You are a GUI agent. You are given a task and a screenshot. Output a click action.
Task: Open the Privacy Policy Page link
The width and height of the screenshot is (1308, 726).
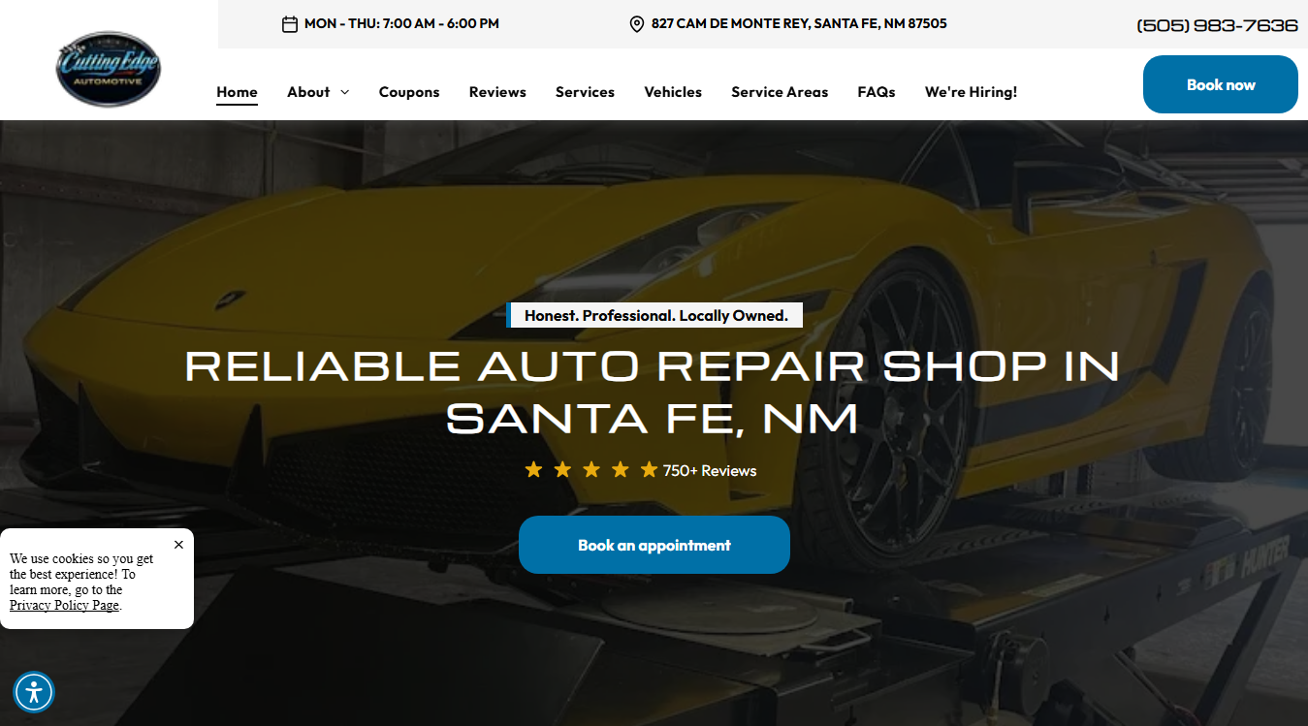pyautogui.click(x=64, y=606)
